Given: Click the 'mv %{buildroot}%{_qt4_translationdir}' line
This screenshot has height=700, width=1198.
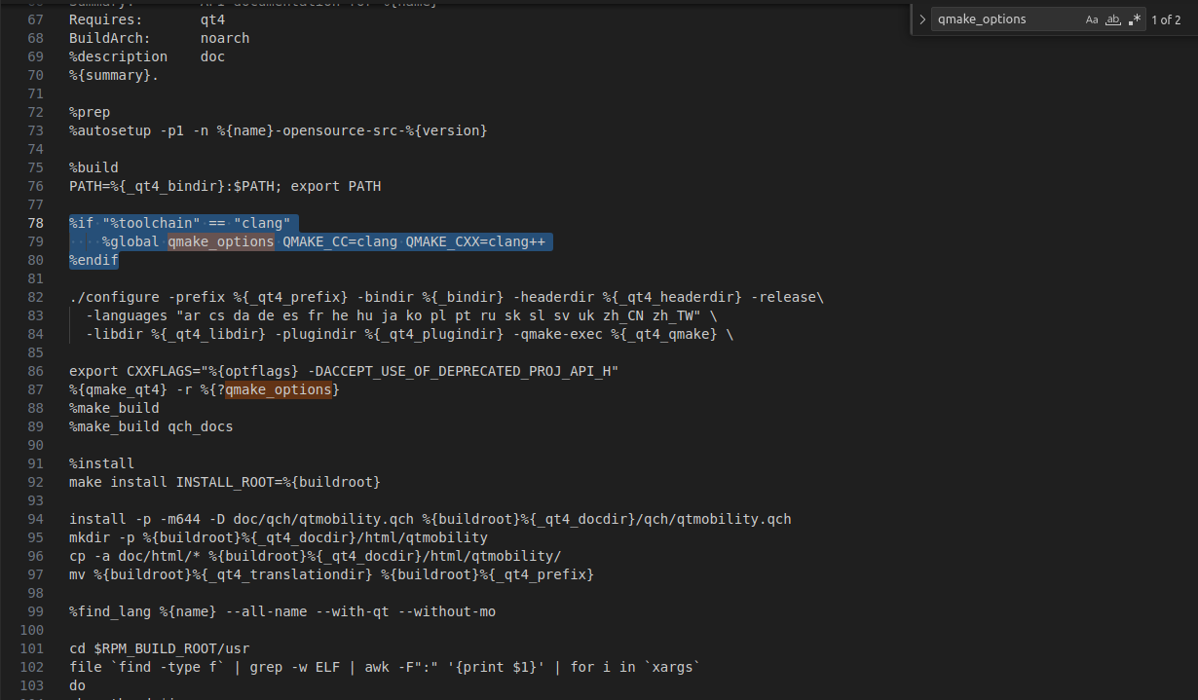Looking at the screenshot, I should pos(331,574).
